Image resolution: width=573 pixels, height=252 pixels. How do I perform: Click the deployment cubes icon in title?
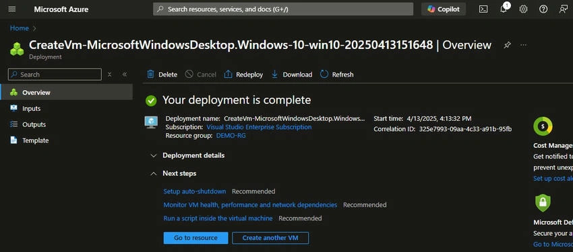tap(17, 49)
